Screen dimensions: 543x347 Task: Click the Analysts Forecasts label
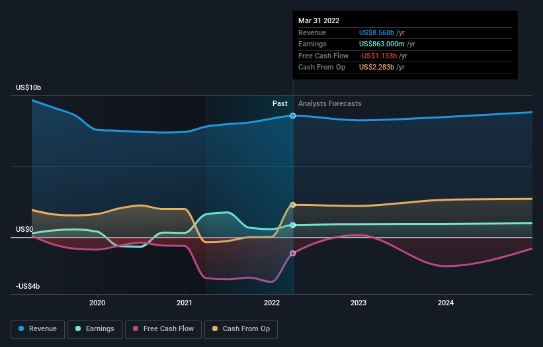329,104
